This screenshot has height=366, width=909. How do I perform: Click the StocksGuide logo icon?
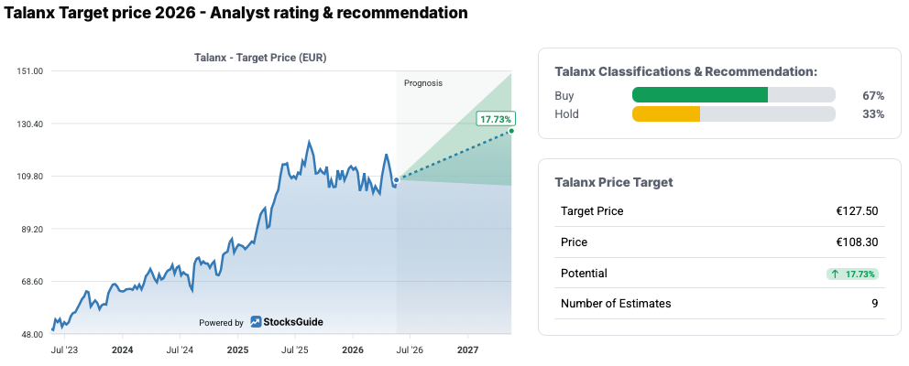(256, 322)
